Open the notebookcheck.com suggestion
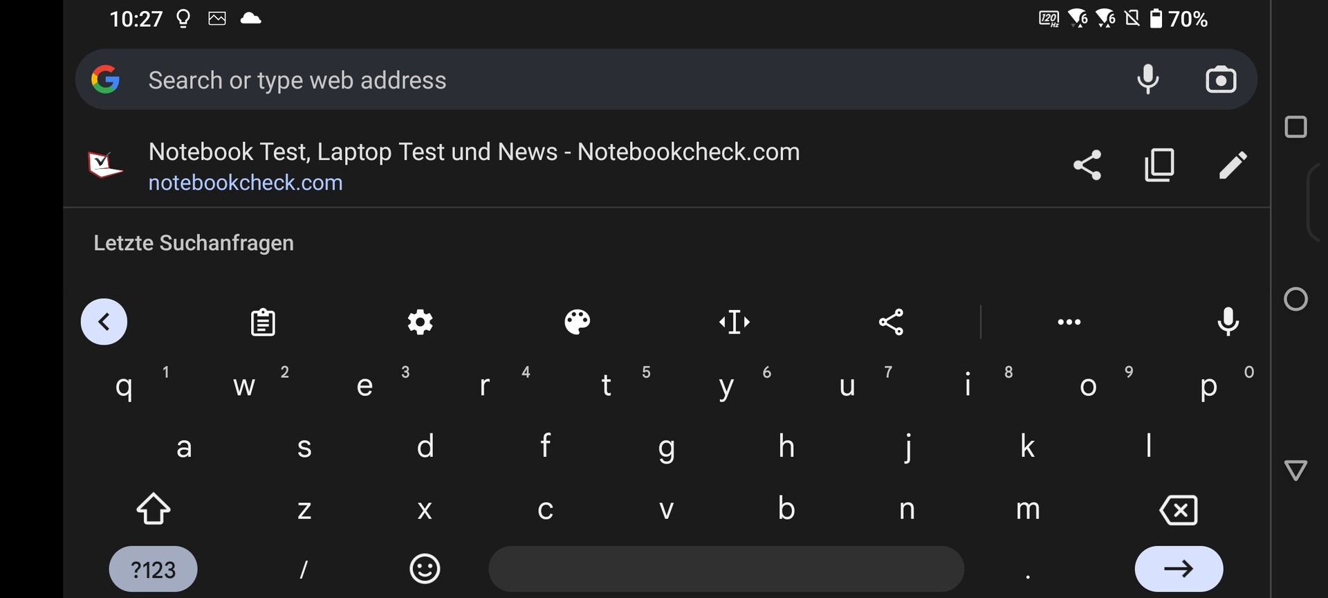Image resolution: width=1328 pixels, height=598 pixels. tap(473, 166)
